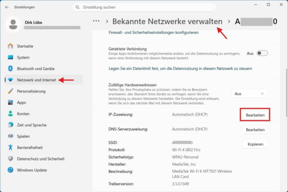Open Firewall- und Sicherheitseinstellungen konfigurieren link
Viewport: 288px width, 192px height.
(x=154, y=32)
